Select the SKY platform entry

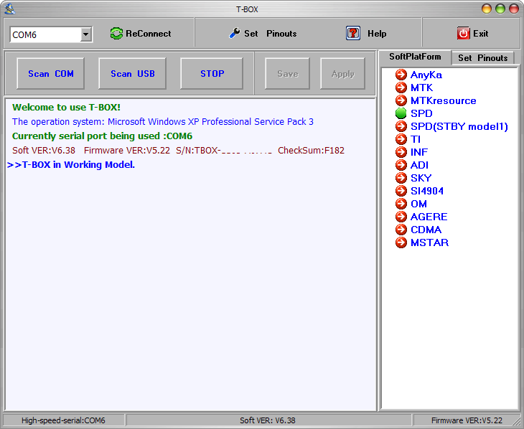pyautogui.click(x=421, y=178)
